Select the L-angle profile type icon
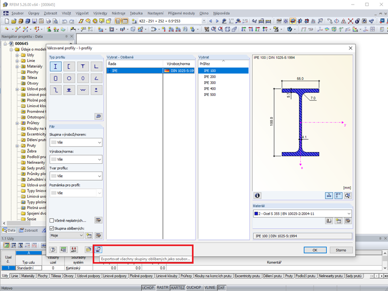 96,66
